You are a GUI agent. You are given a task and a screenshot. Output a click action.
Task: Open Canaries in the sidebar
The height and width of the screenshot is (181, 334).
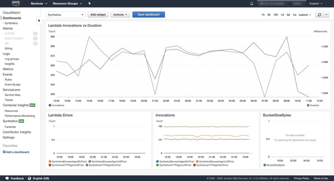[10, 127]
